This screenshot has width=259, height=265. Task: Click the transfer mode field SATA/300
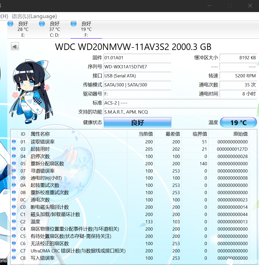pyautogui.click(x=138, y=85)
